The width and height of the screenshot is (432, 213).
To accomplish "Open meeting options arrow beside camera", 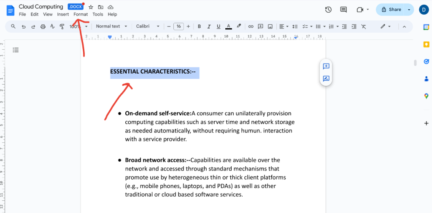I will point(368,10).
